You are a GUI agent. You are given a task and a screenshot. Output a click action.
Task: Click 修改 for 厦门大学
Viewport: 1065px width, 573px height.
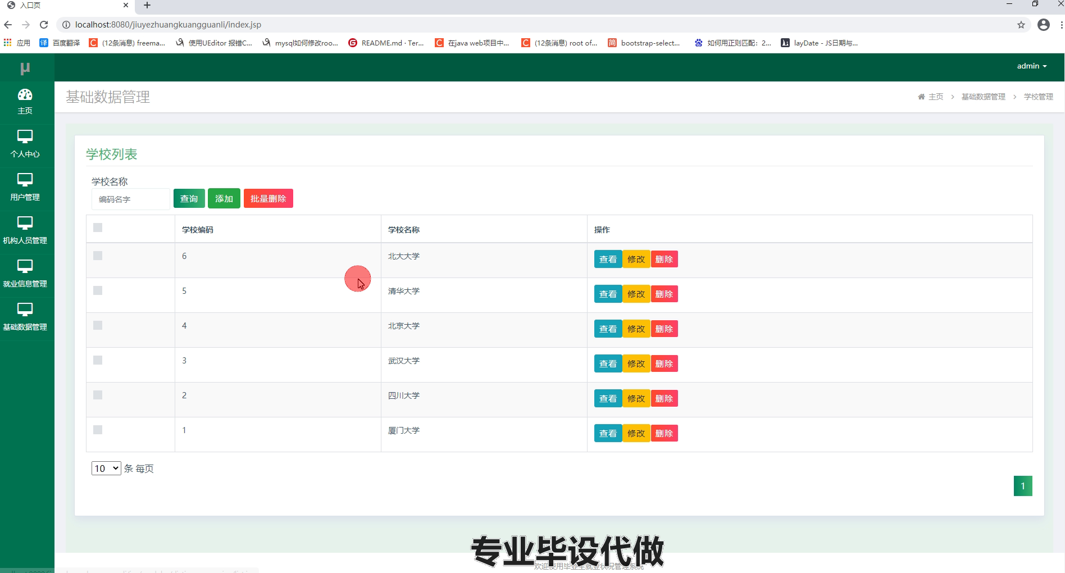[x=636, y=433]
